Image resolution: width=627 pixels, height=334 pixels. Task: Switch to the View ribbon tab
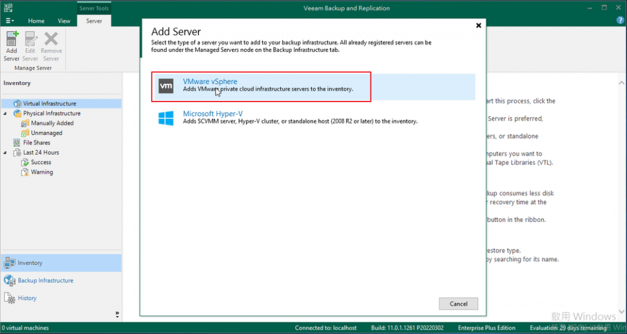tap(64, 21)
